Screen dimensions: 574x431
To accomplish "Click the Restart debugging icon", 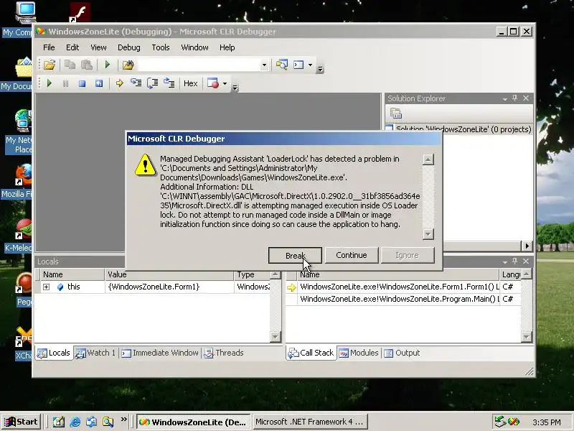I will tap(99, 83).
